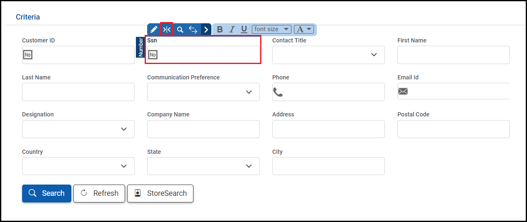
Task: Toggle bold formatting
Action: (220, 30)
